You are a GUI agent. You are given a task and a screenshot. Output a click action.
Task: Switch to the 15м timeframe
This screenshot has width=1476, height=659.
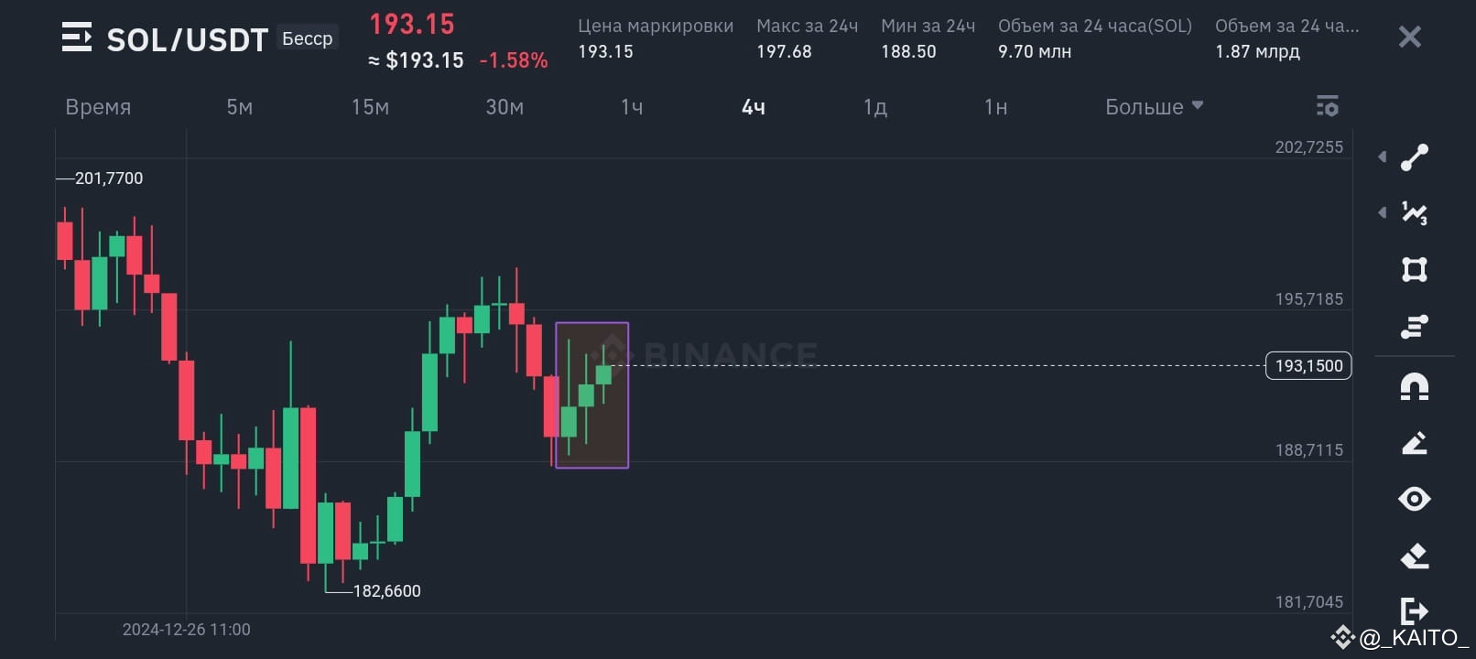pyautogui.click(x=370, y=106)
